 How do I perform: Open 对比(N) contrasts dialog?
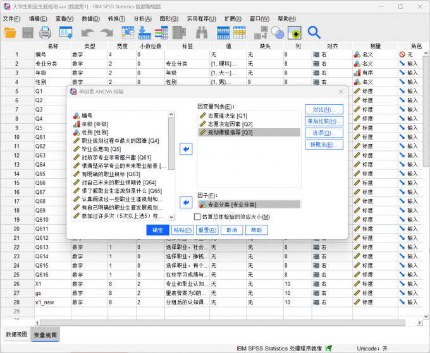pyautogui.click(x=324, y=109)
